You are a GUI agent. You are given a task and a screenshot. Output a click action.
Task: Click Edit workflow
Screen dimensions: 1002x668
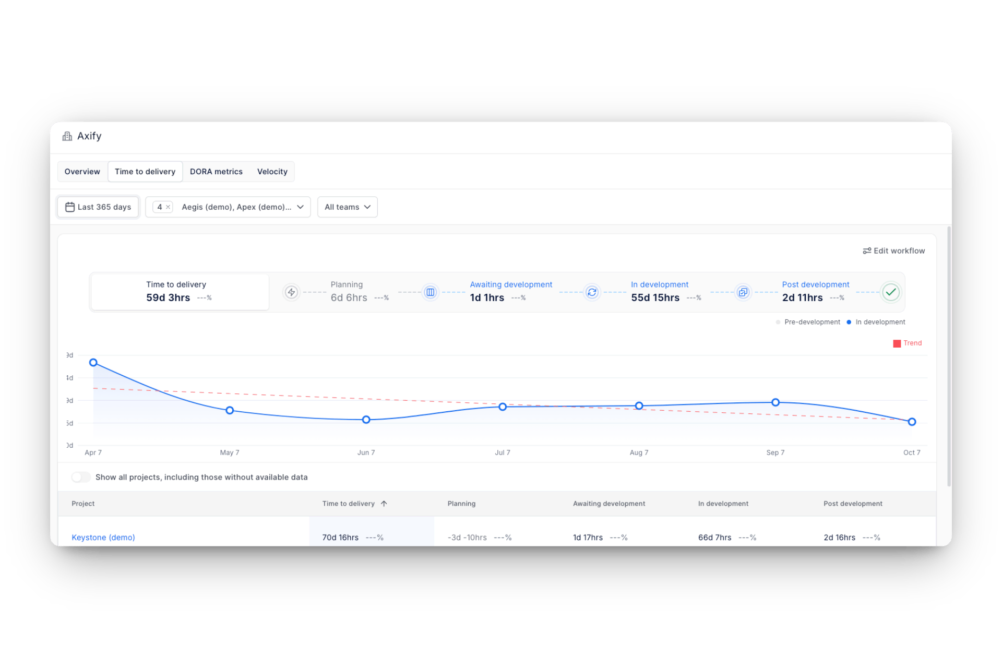tap(893, 250)
